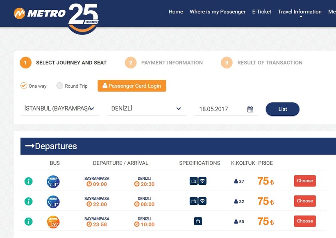Click the List search button
This screenshot has width=336, height=238.
(282, 109)
